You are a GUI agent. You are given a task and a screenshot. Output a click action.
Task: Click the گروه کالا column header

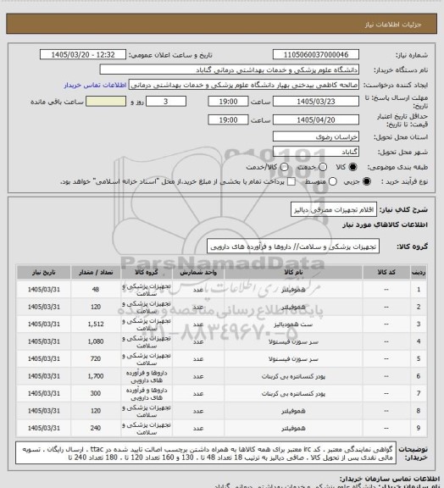[x=147, y=273]
